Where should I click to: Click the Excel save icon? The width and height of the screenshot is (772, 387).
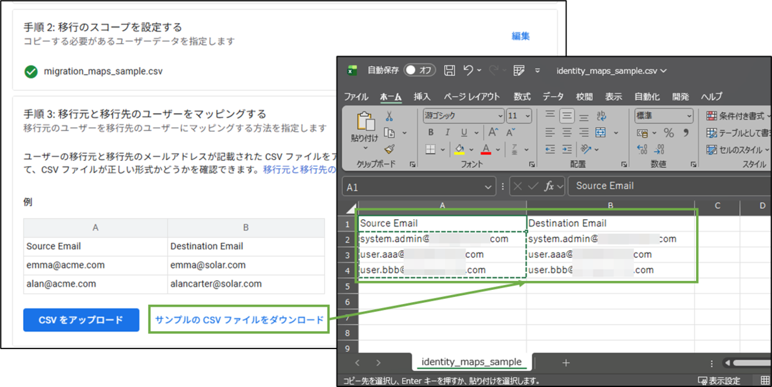click(450, 70)
